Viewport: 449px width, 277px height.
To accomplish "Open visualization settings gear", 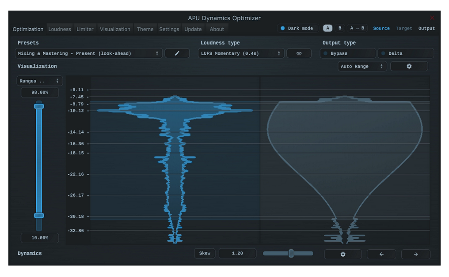I will (409, 66).
